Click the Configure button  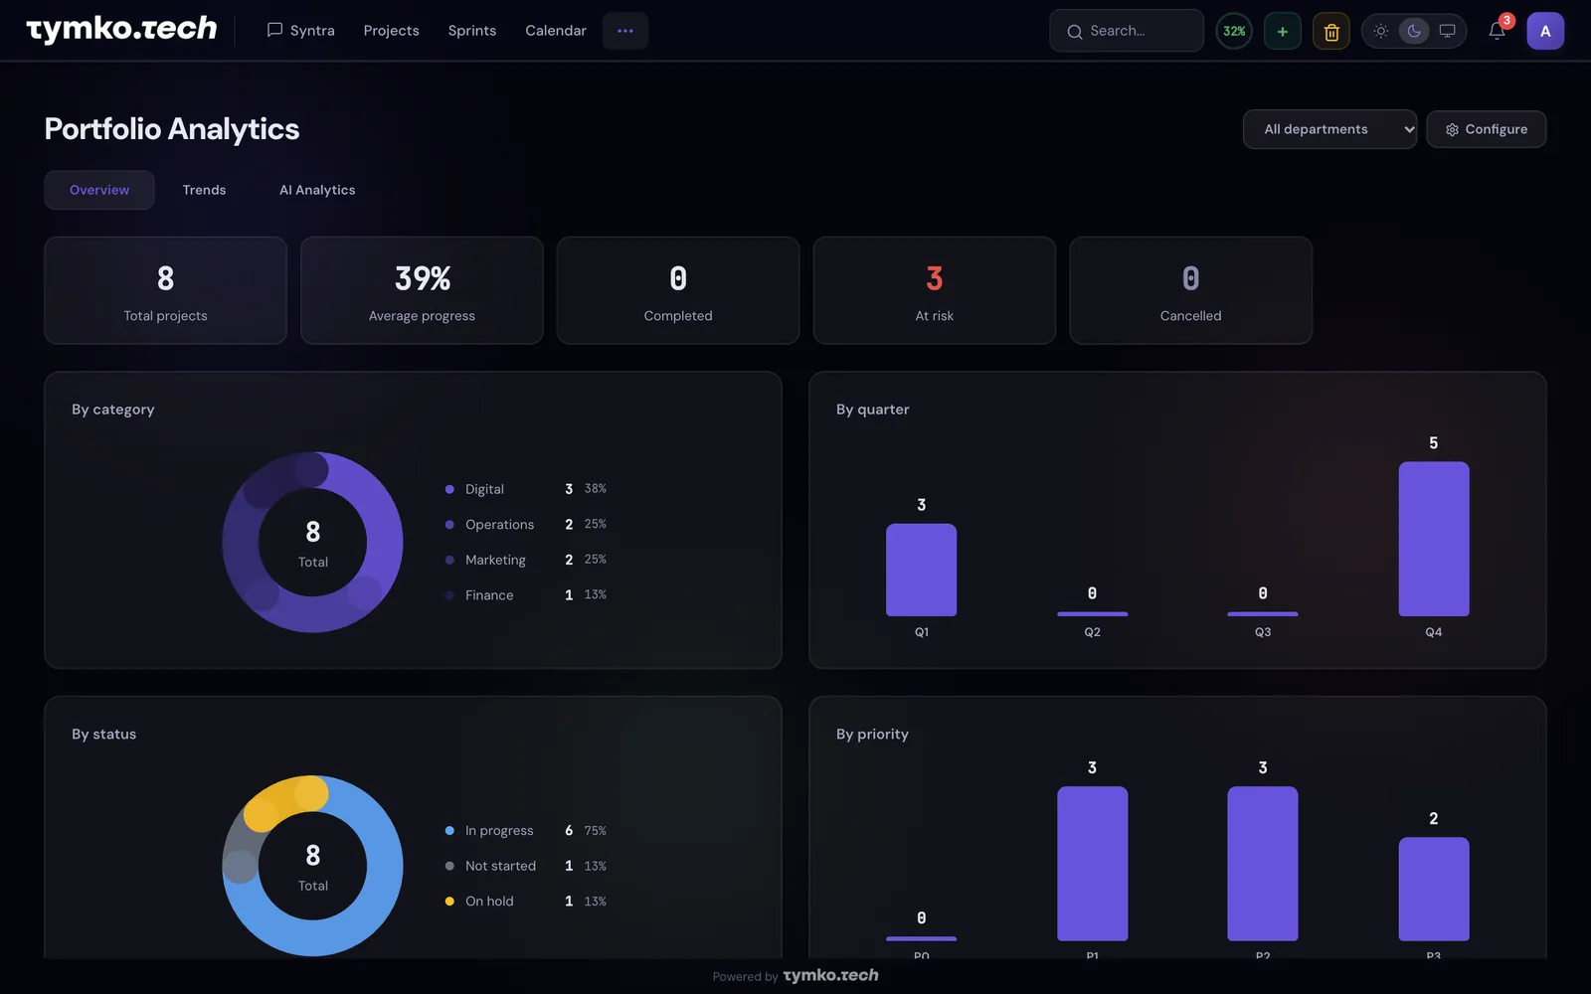[1486, 129]
